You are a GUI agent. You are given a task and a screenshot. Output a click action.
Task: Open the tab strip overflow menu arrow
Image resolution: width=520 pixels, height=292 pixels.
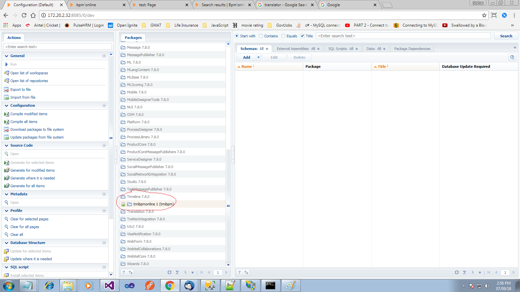click(515, 48)
